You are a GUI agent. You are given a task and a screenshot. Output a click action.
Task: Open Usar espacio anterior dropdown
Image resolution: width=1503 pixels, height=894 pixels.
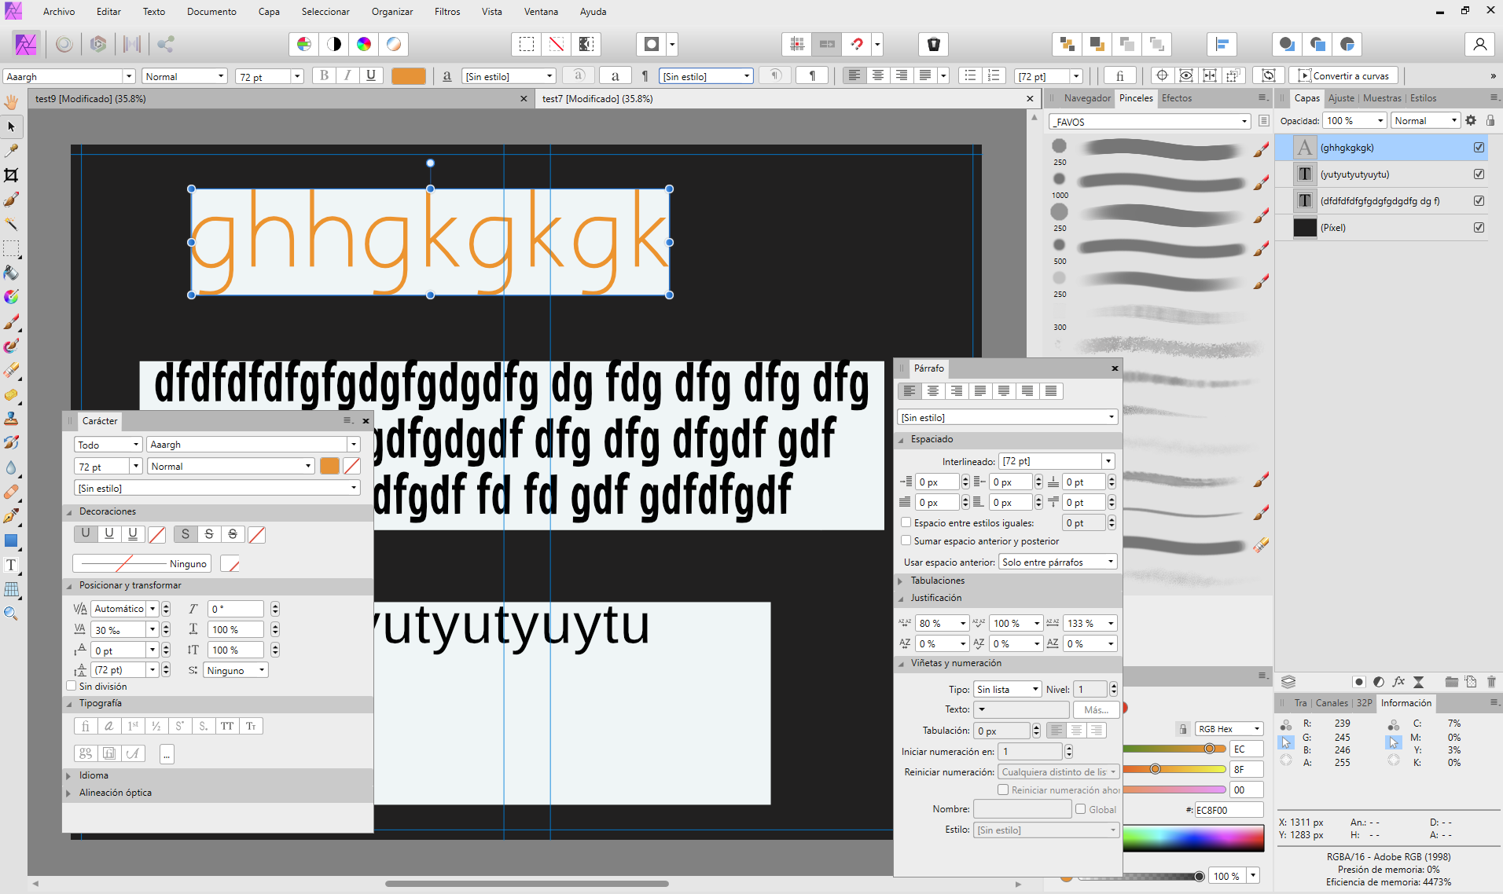[1057, 562]
